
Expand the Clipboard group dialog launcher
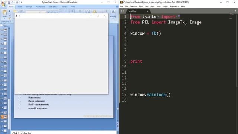click(x=11, y=22)
